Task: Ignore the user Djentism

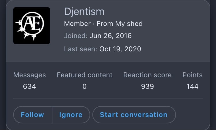Action: pyautogui.click(x=71, y=115)
